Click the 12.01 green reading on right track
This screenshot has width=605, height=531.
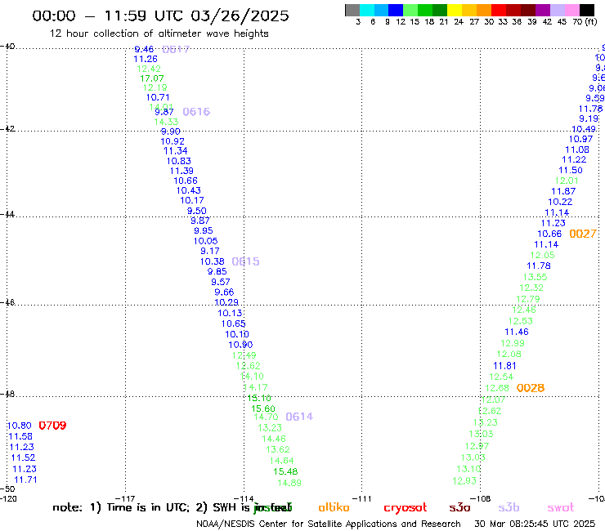567,181
